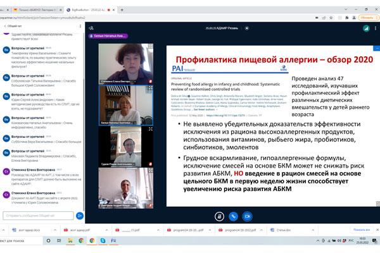Click the slide's doi.org article link

[x=225, y=116]
